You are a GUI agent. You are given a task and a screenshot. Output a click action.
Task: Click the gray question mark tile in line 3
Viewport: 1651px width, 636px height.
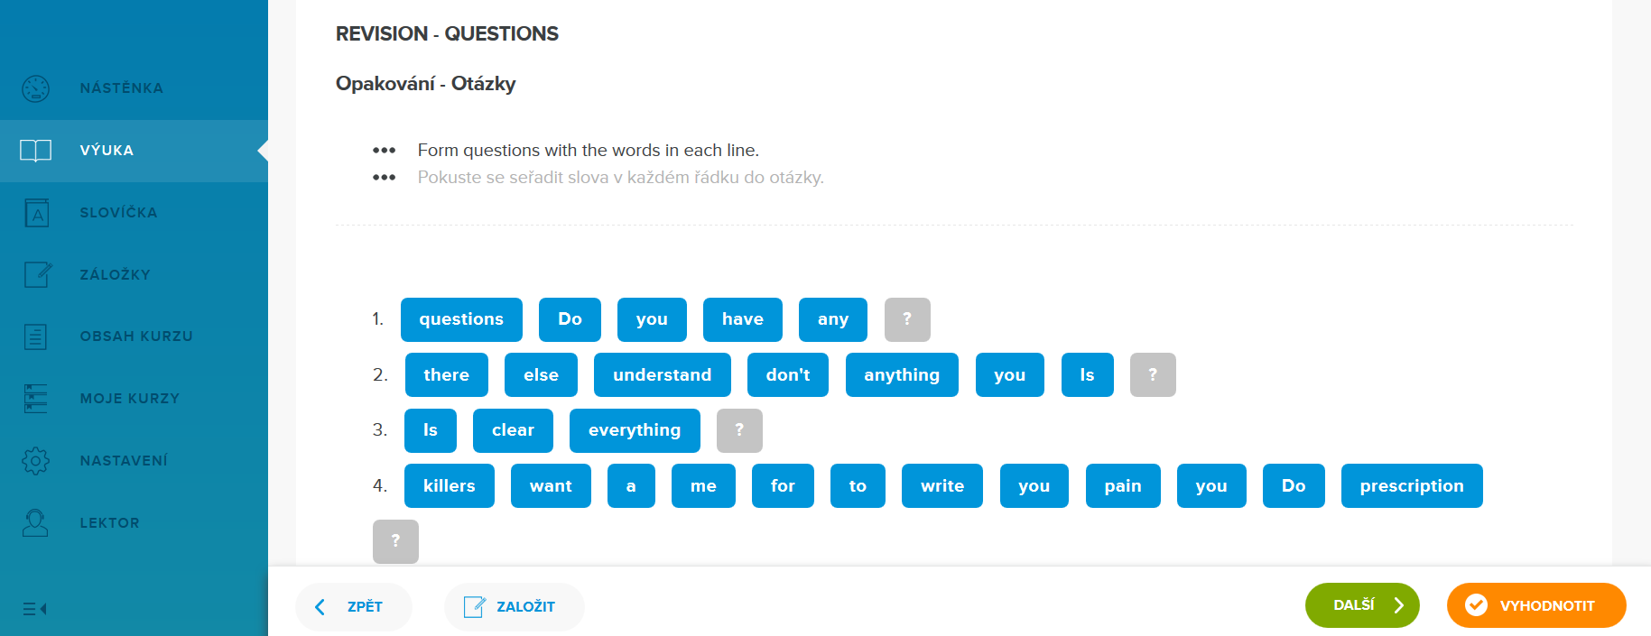coord(739,430)
